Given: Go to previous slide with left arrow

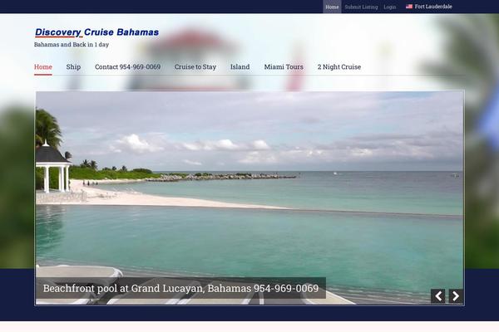Looking at the screenshot, I should [438, 296].
